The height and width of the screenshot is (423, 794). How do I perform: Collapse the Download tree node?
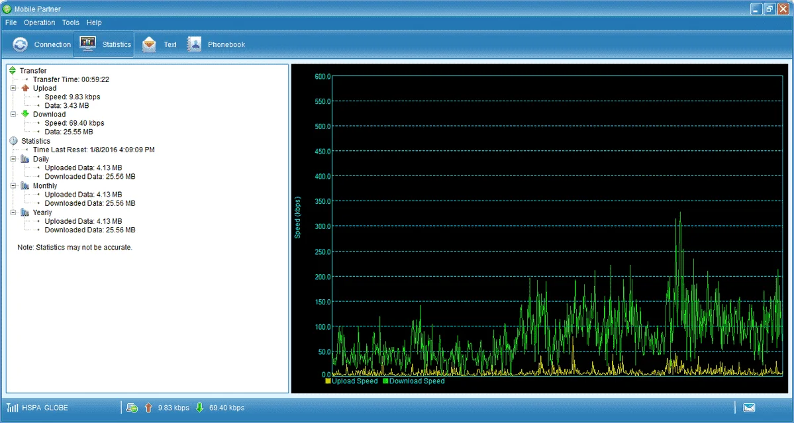point(13,115)
